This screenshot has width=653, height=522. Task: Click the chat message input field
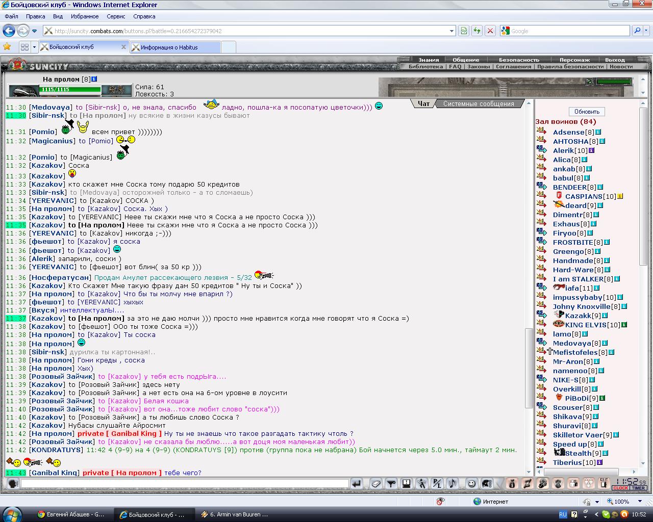(x=185, y=484)
